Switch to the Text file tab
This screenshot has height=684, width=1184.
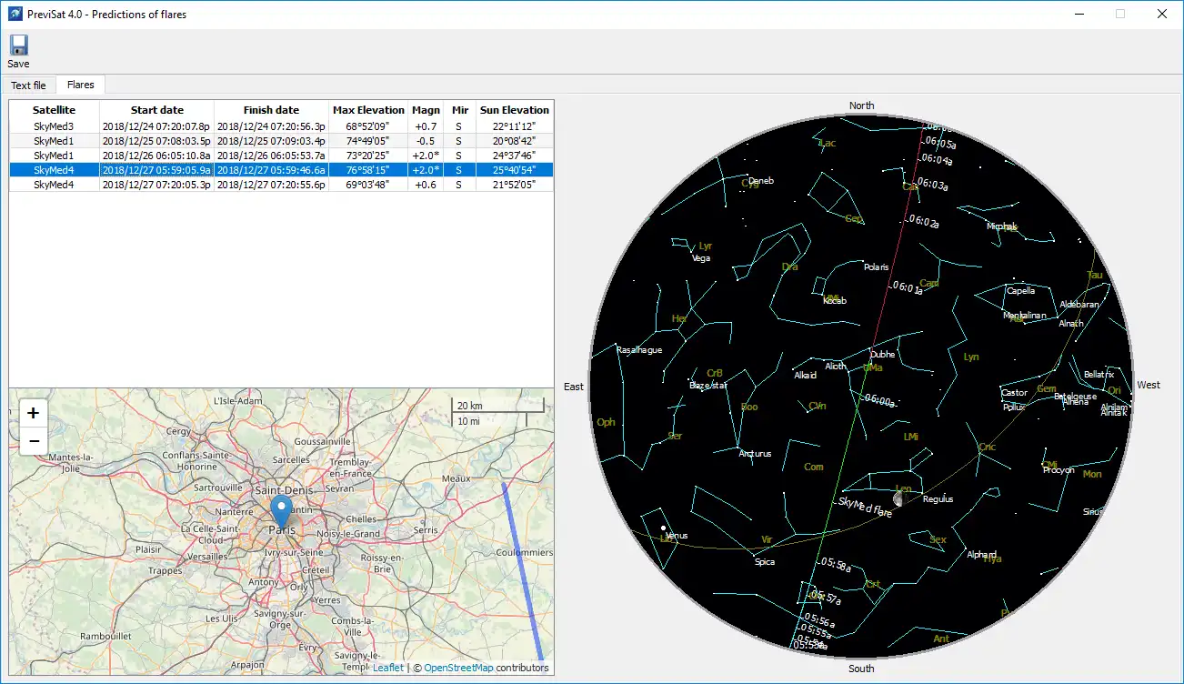click(x=28, y=85)
